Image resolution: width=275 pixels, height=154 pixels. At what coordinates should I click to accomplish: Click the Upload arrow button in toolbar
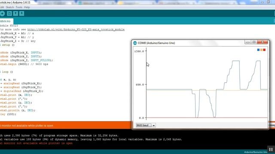(x=2, y=13)
